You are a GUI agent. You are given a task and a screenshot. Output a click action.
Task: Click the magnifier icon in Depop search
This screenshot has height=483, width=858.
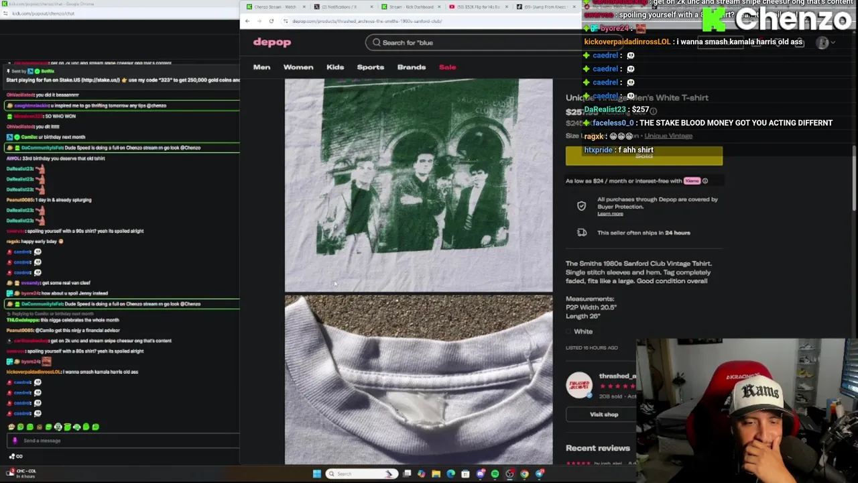[376, 42]
